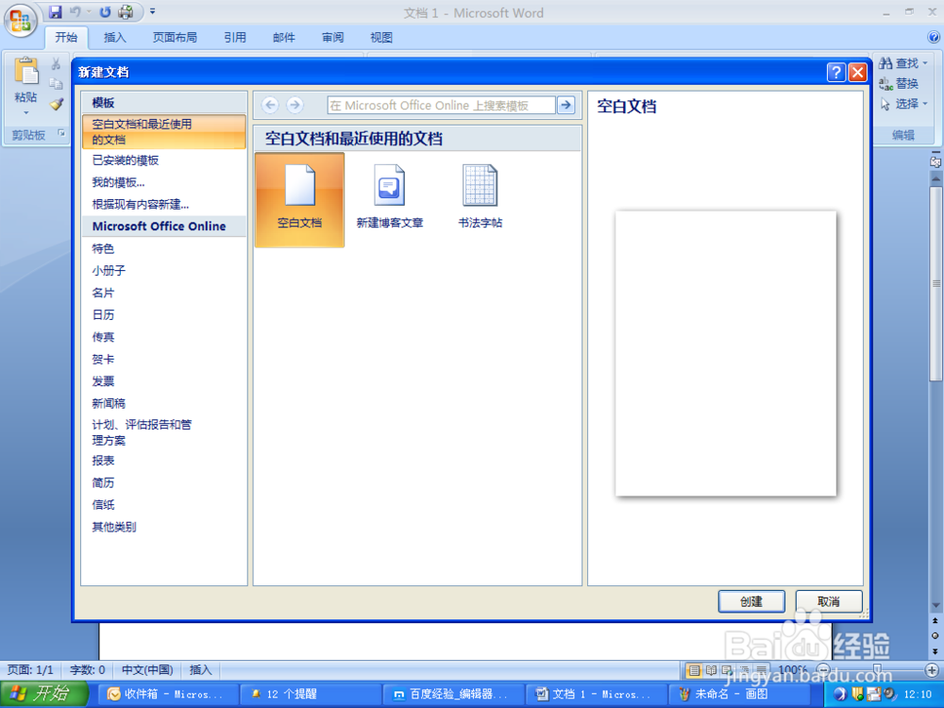Choose 根据现有内容新建... option
This screenshot has width=944, height=708.
tap(141, 205)
